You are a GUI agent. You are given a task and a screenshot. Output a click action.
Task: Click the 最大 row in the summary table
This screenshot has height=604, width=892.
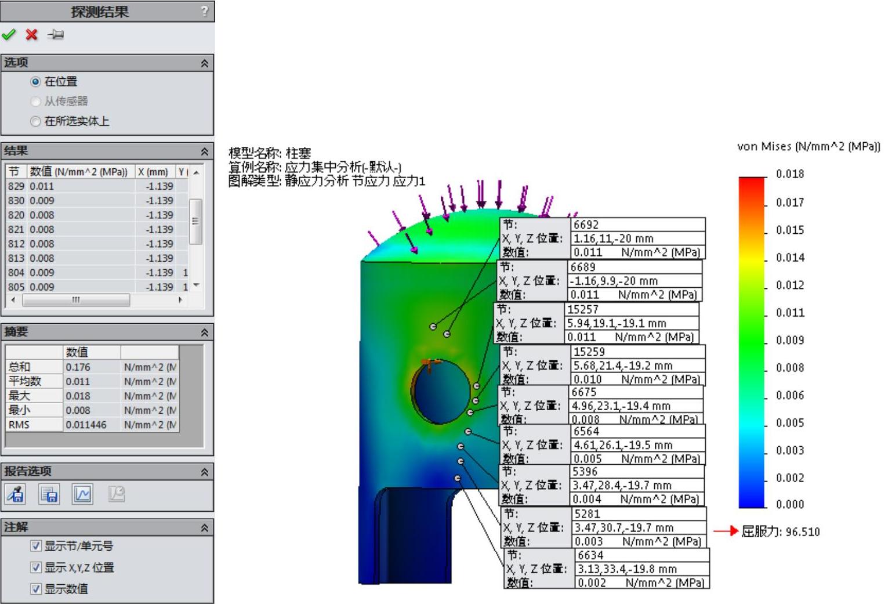(92, 396)
